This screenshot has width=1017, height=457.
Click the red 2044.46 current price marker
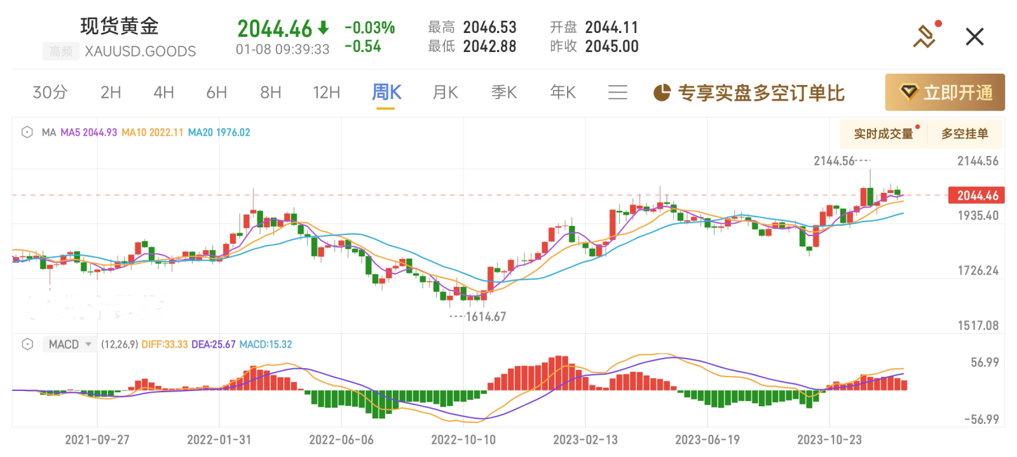pyautogui.click(x=977, y=195)
